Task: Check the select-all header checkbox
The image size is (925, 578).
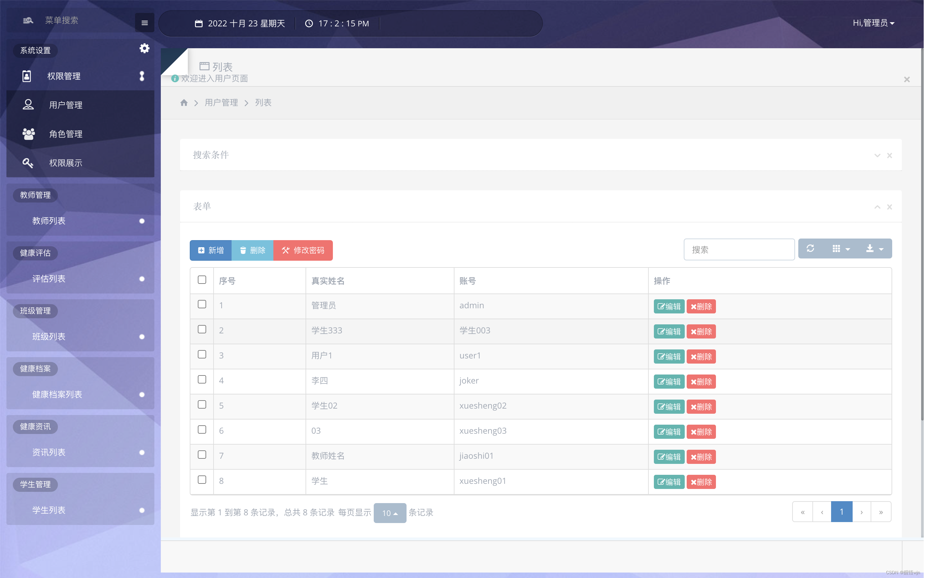Action: (202, 280)
